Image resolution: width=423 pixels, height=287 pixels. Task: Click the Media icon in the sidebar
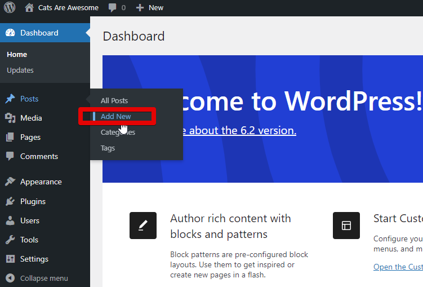click(x=10, y=118)
